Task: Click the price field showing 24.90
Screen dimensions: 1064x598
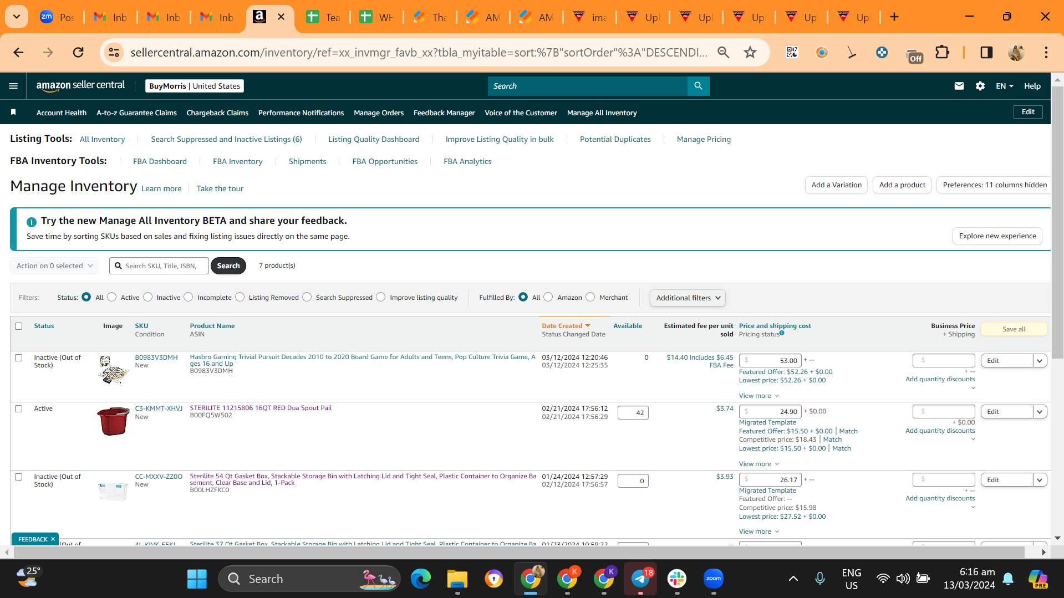Action: 770,411
